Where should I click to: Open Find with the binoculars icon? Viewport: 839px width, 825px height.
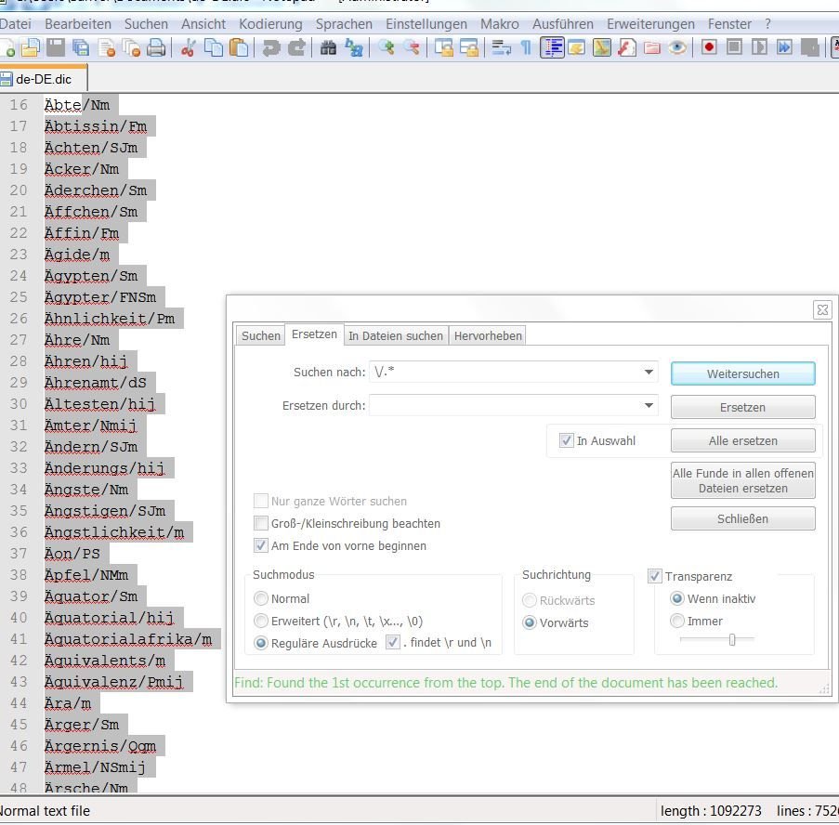328,48
